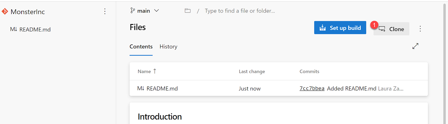Open the more actions menu beside Clone
Screen dimensions: 448x124
pos(420,29)
